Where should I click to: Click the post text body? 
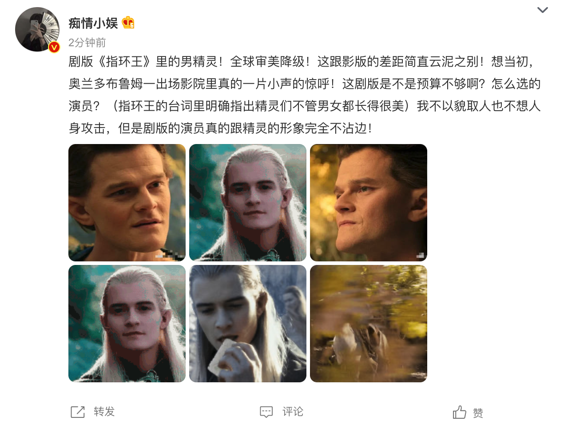point(305,95)
